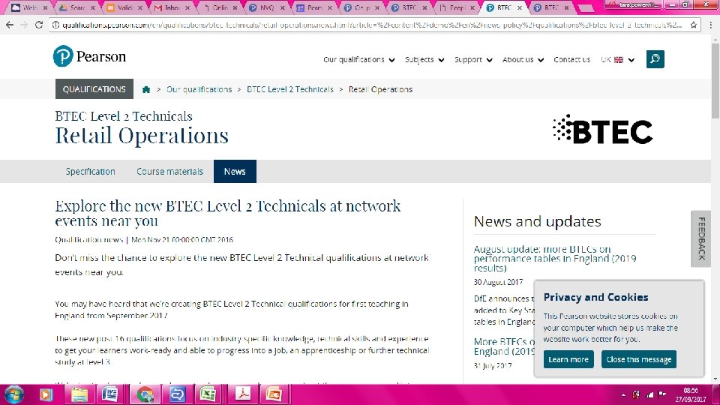
Task: Follow Our qualifications breadcrumb link
Action: point(199,89)
